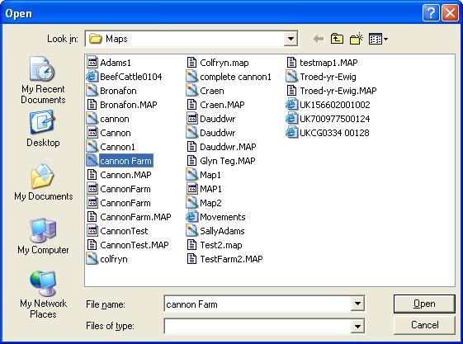This screenshot has width=463, height=344.
Task: Open the File name dropdown arrow
Action: click(x=357, y=304)
